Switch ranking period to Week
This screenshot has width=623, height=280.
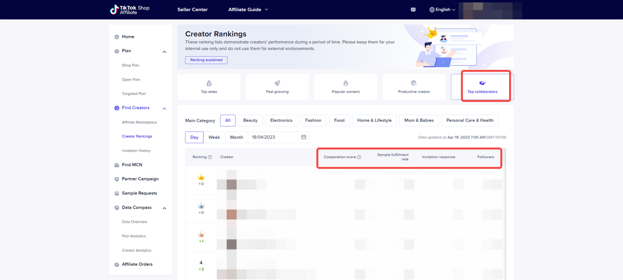click(x=214, y=137)
